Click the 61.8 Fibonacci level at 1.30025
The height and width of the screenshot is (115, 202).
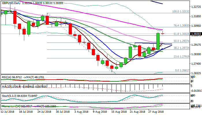[x=181, y=34]
